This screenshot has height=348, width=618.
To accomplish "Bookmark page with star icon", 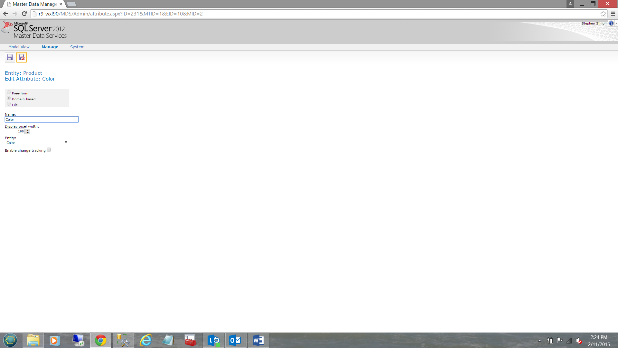I will click(603, 14).
